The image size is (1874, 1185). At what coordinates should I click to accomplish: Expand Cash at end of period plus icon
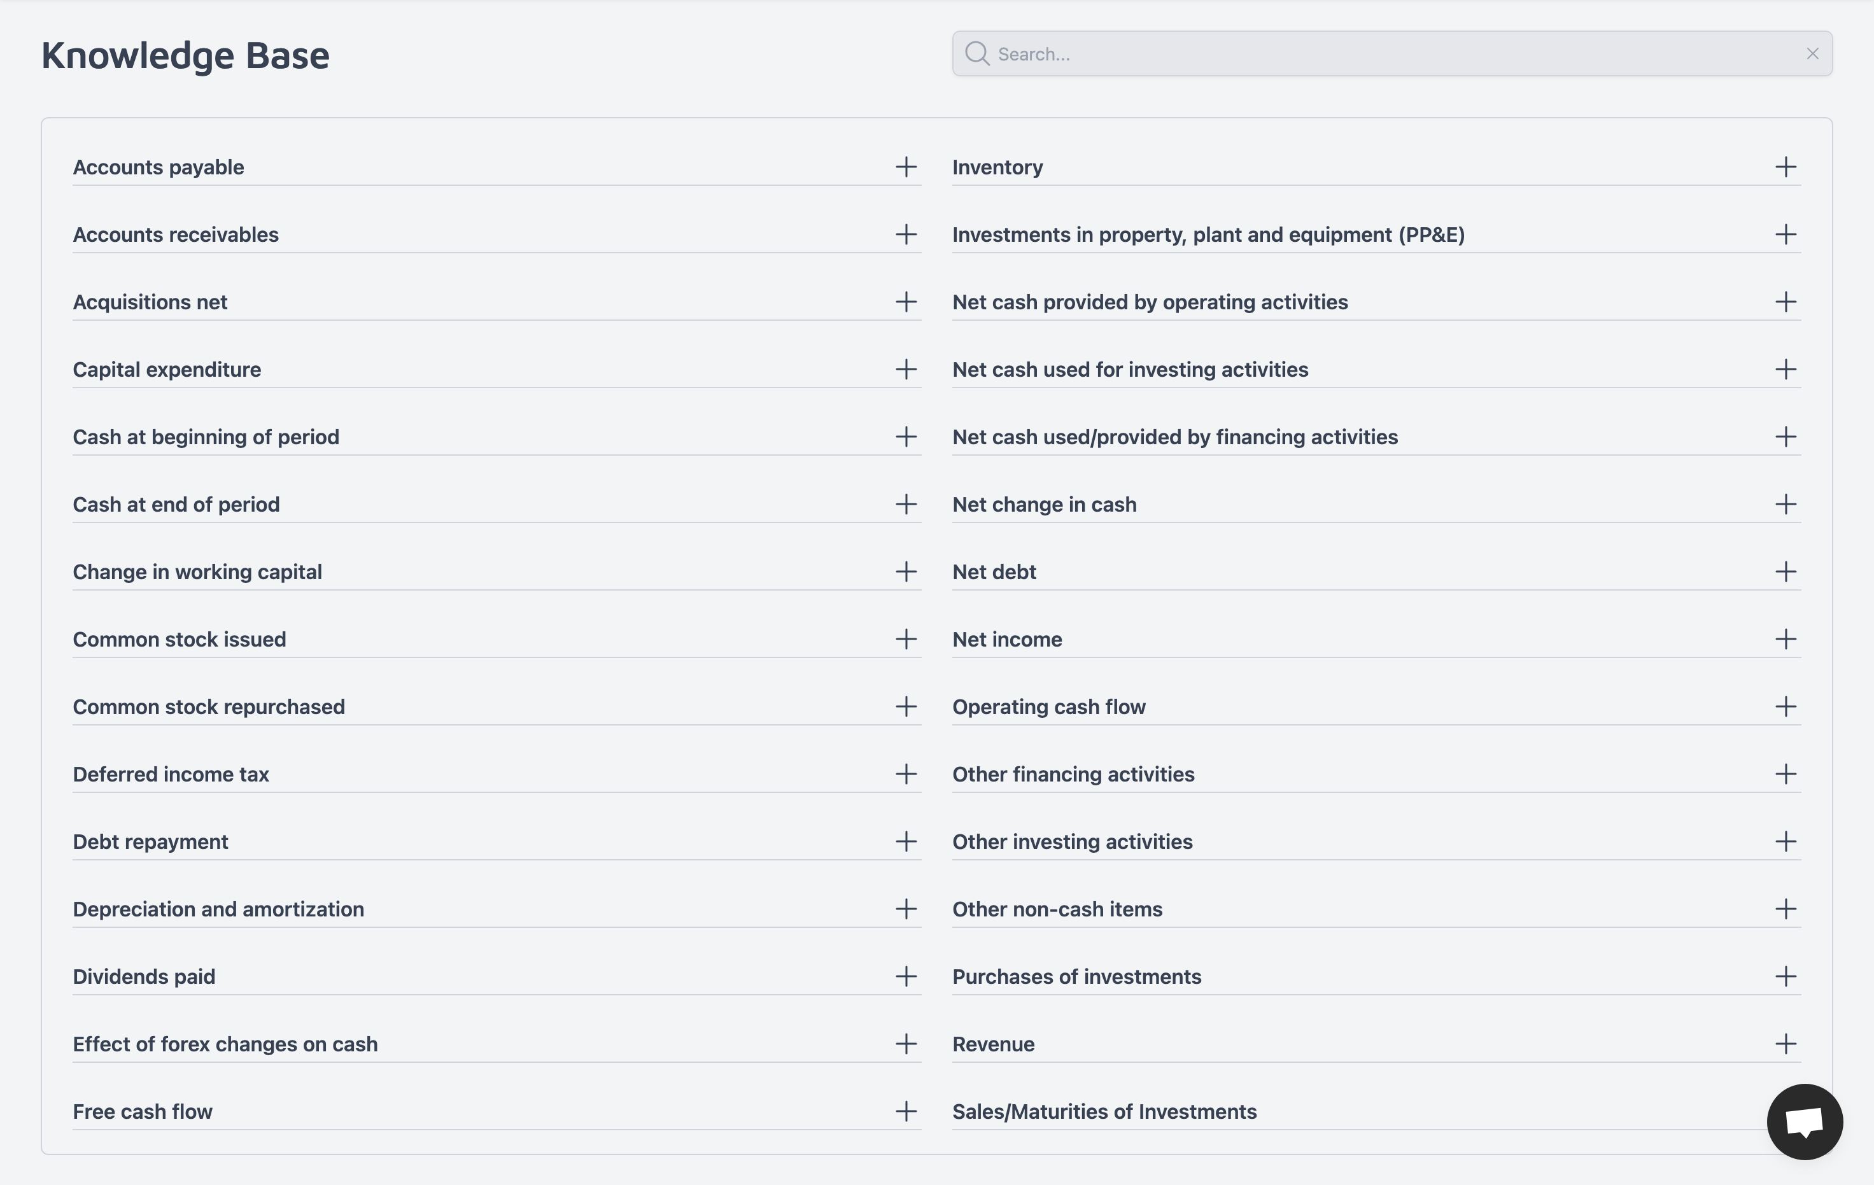[x=906, y=504]
